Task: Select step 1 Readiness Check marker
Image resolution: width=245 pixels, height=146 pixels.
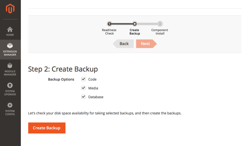Action: [x=109, y=24]
